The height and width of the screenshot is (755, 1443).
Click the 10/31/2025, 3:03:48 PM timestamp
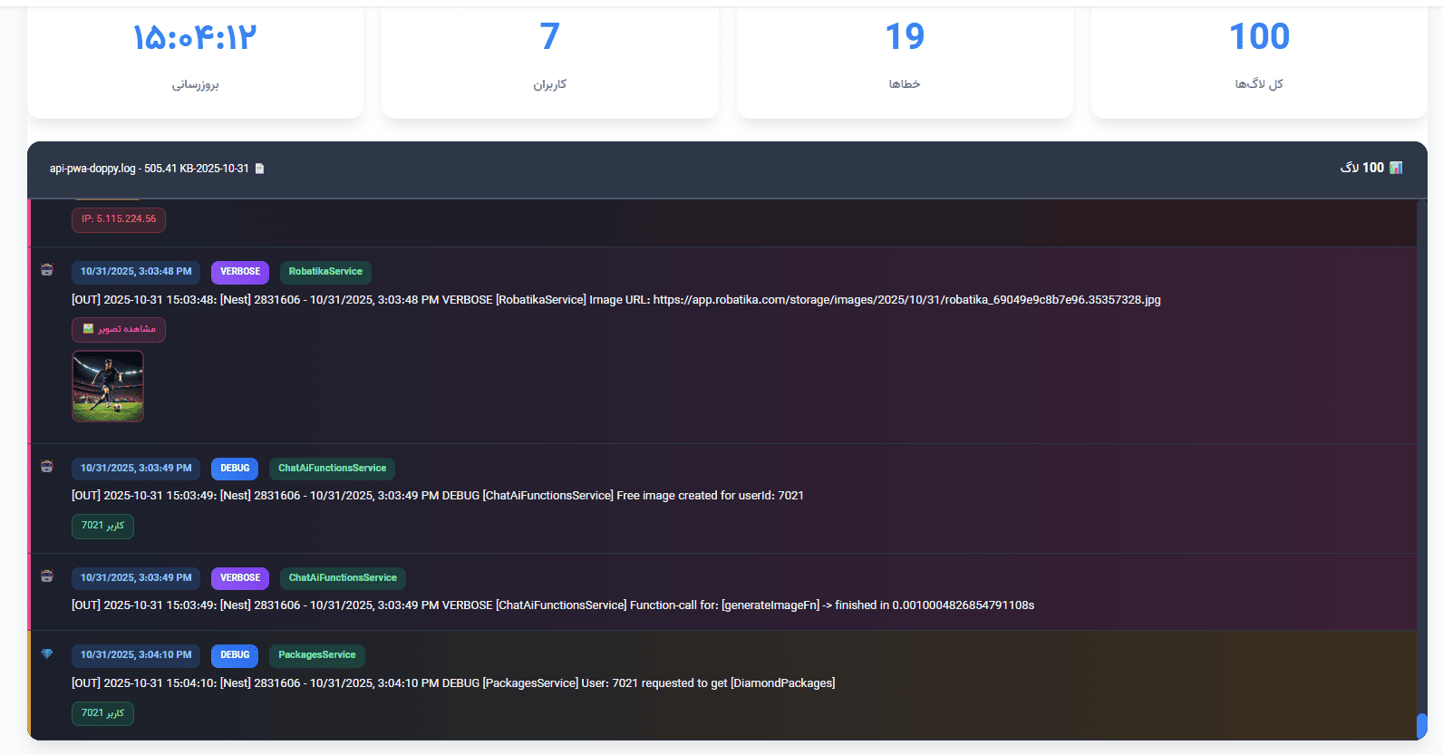136,272
